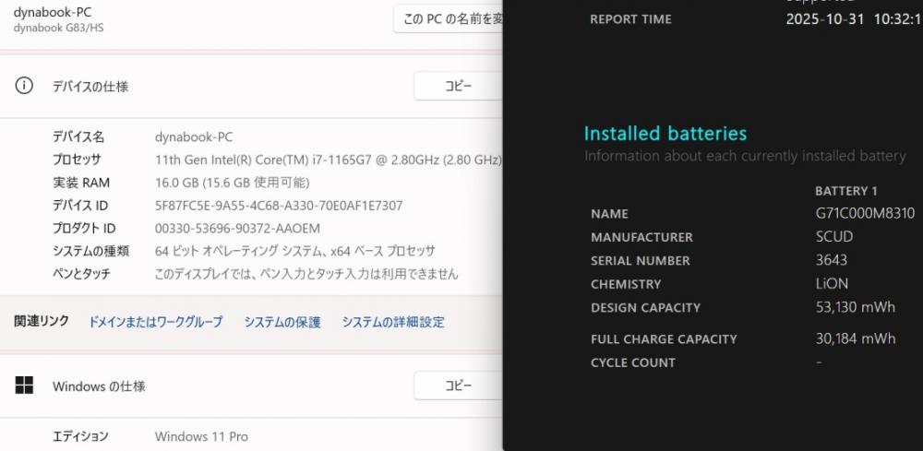Click the info icon beside デバイスの仕様
The width and height of the screenshot is (923, 451).
(x=24, y=86)
